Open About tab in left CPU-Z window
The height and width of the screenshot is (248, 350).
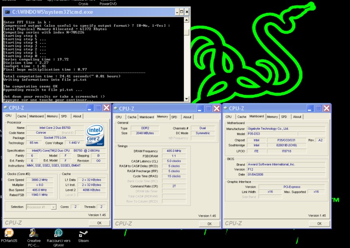[77, 116]
